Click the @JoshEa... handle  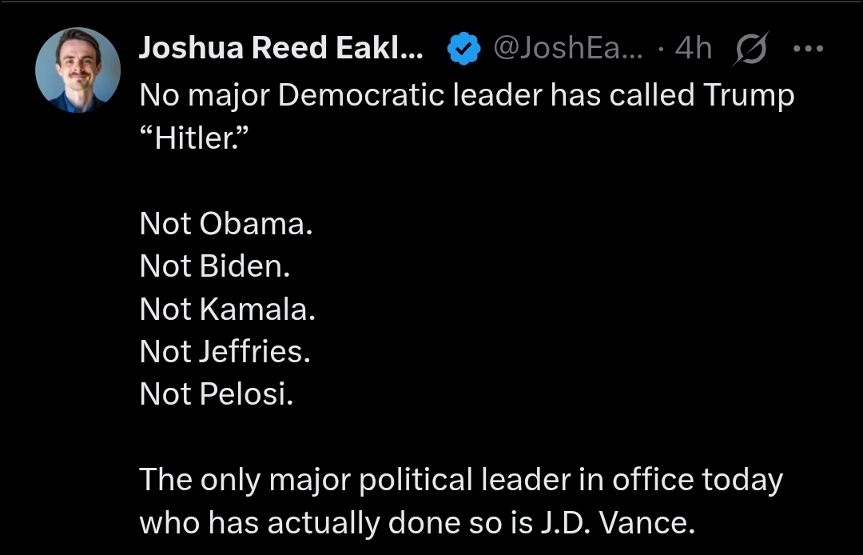click(569, 49)
